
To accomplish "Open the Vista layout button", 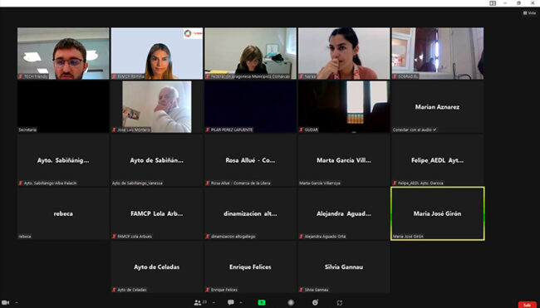I will click(x=530, y=13).
